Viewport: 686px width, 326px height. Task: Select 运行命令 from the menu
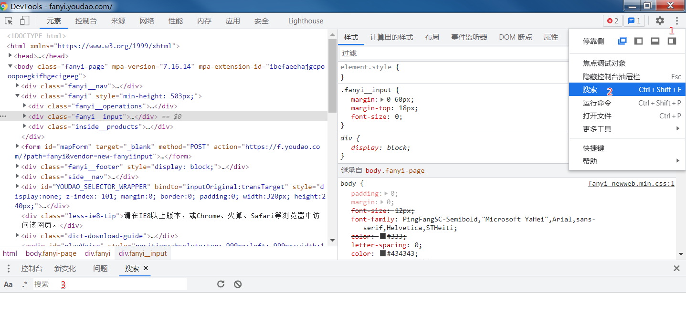click(597, 103)
